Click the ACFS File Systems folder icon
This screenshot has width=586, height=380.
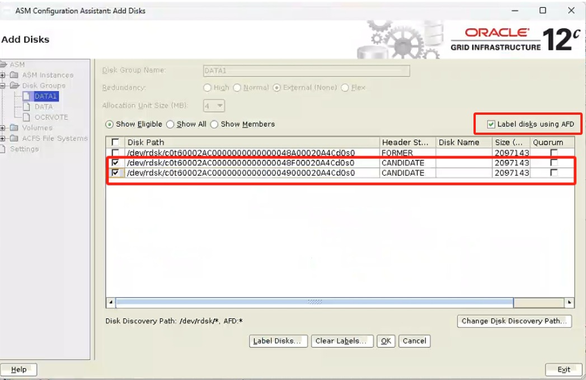click(14, 138)
